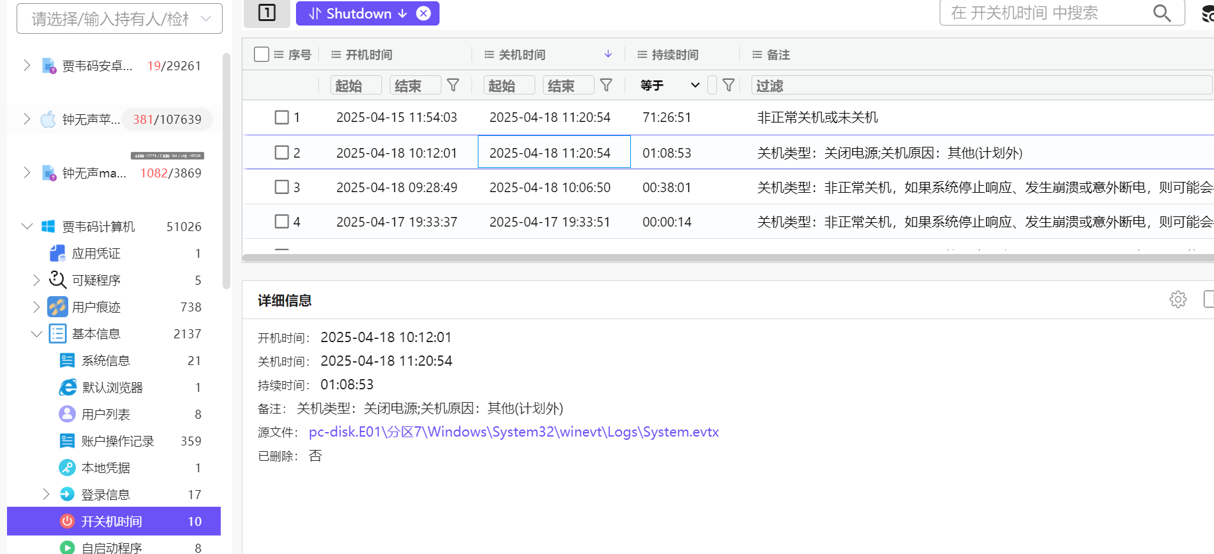Toggle the select-all checkbox in header
The image size is (1214, 554).
pos(262,54)
